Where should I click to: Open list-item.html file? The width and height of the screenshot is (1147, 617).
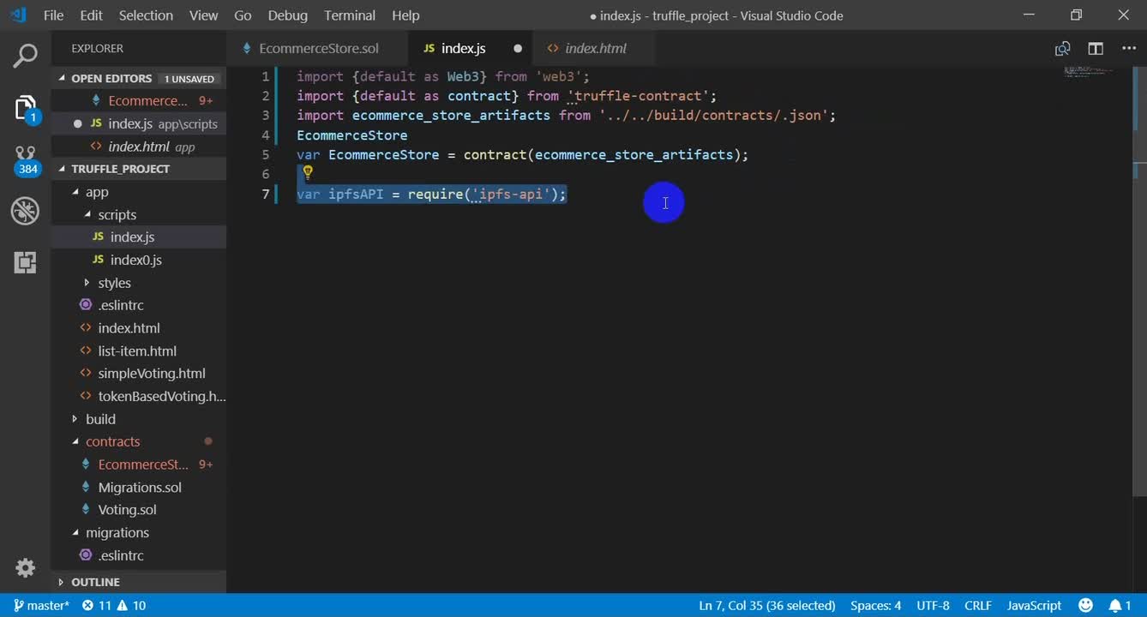pos(137,350)
